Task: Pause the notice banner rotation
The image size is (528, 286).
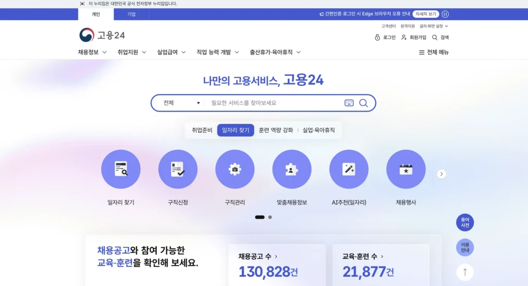Action: [x=445, y=14]
